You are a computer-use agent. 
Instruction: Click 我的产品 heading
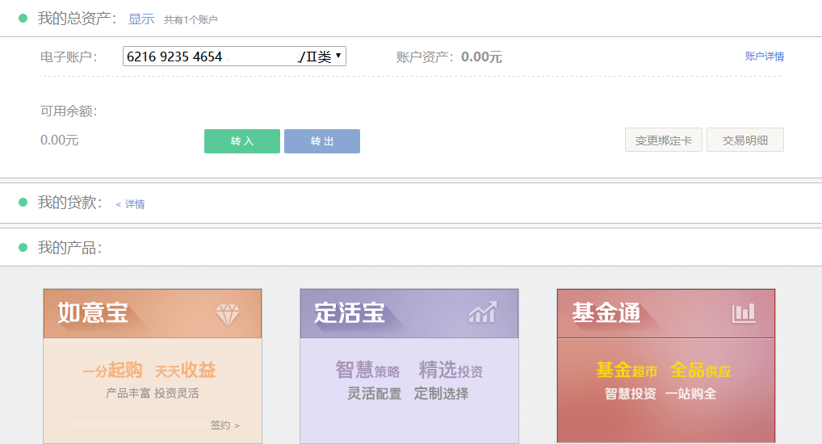coord(69,247)
